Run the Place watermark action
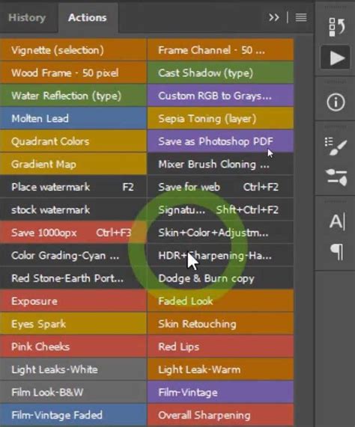The image size is (355, 427). click(x=73, y=187)
